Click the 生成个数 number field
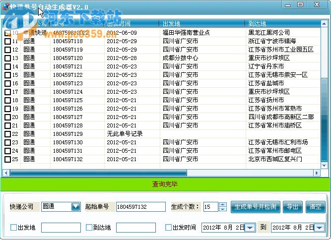Screen dimensions: 331x240 point(211,207)
